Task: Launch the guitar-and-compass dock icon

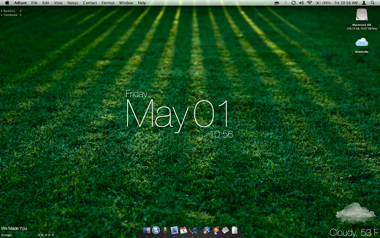Action: 207,230
